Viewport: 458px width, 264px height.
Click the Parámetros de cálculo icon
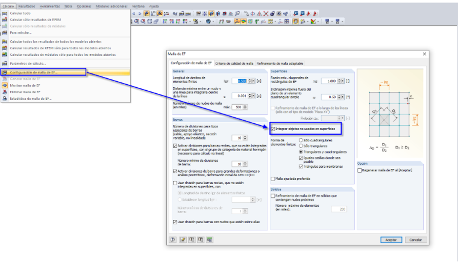click(x=5, y=64)
